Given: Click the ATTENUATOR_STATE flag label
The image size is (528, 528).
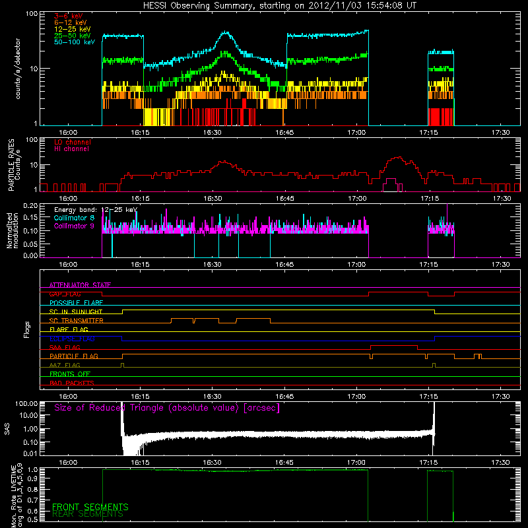Looking at the screenshot, I should pyautogui.click(x=80, y=285).
